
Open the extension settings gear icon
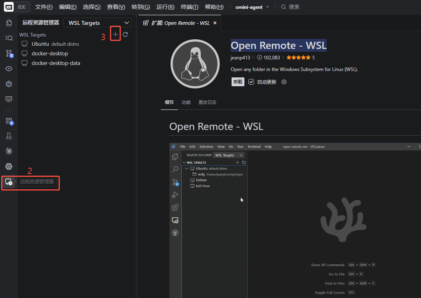click(x=284, y=82)
